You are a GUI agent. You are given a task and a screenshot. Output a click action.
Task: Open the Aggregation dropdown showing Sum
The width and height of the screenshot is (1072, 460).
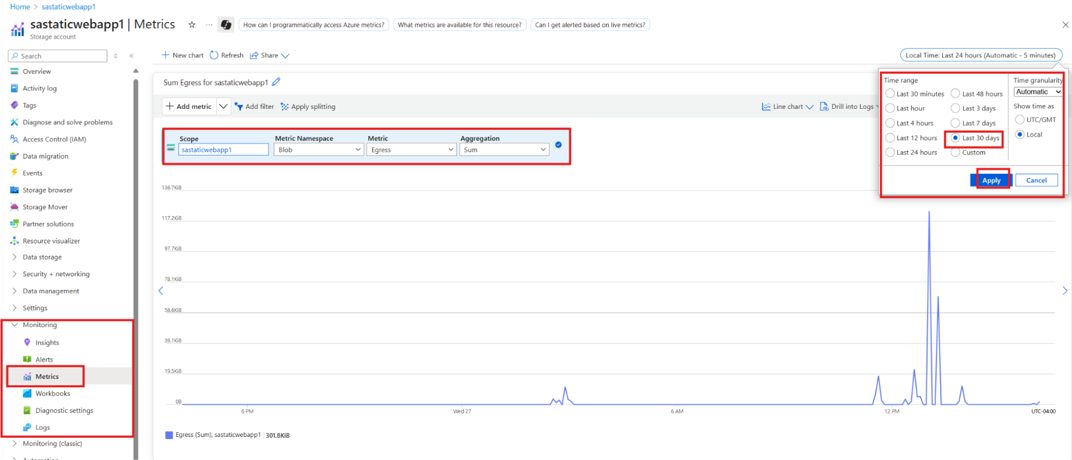click(504, 150)
